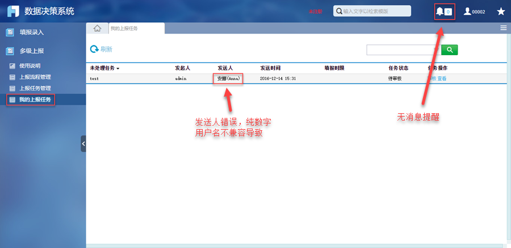Screen dimensions: 511x248
Task: Open 上报流程管理 in the sidebar
Action: click(35, 77)
